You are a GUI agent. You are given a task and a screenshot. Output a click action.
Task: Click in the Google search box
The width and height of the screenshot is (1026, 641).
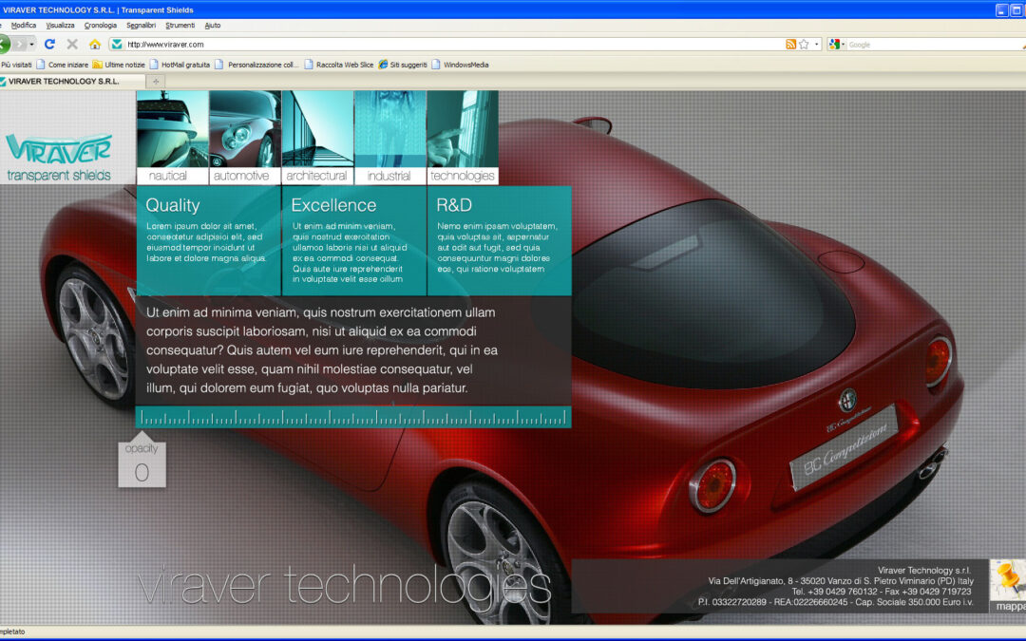coord(936,45)
